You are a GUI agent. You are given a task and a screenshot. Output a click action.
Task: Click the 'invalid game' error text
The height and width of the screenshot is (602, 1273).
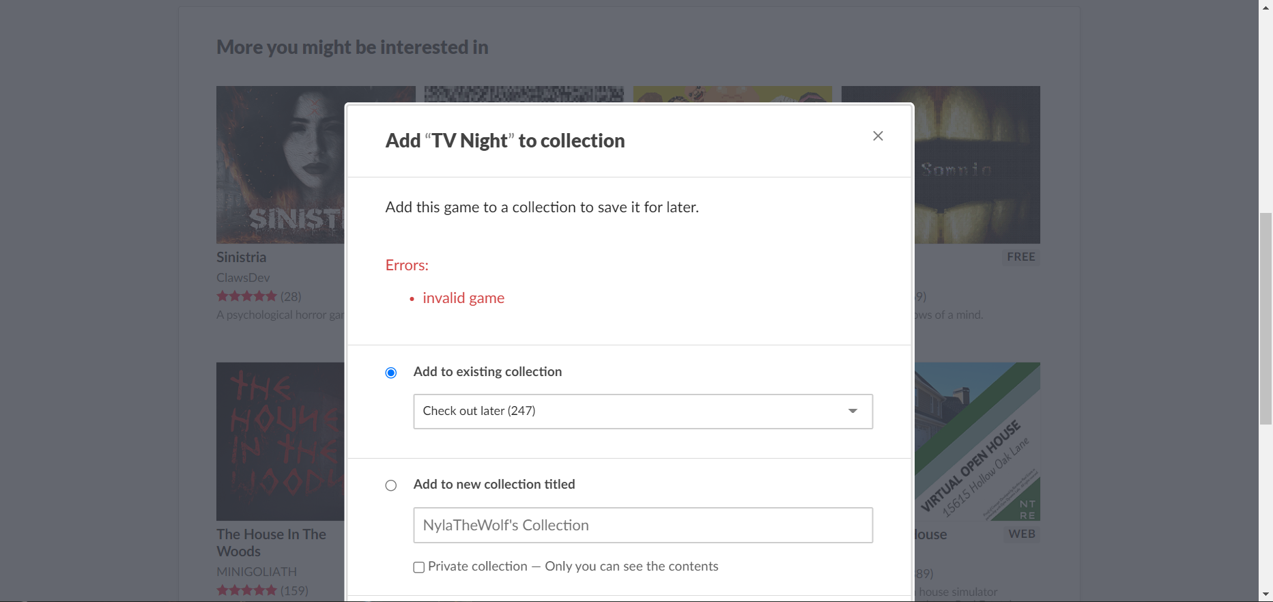coord(463,298)
